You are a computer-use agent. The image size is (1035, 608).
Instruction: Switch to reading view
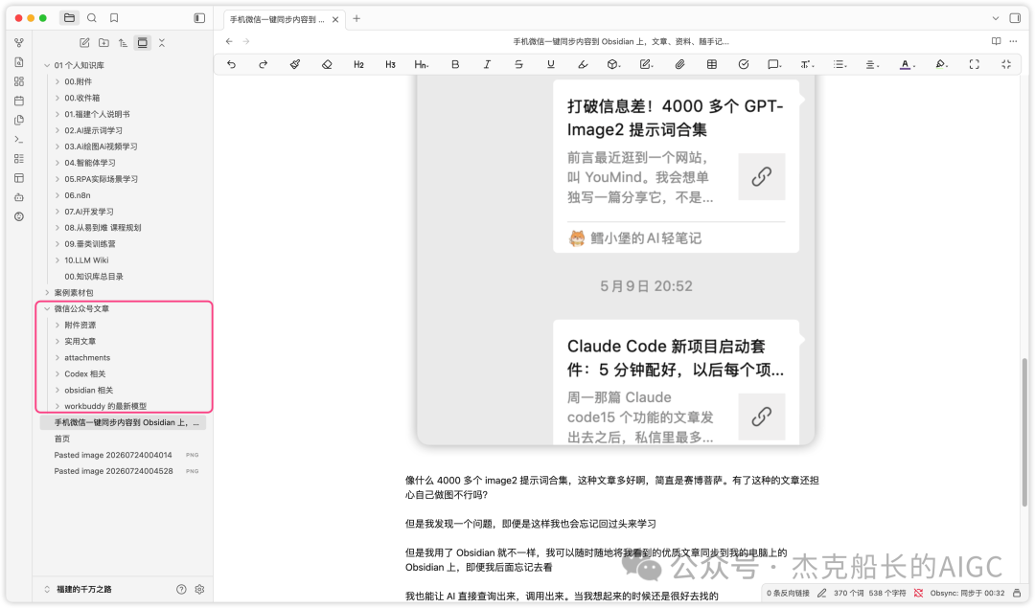996,41
